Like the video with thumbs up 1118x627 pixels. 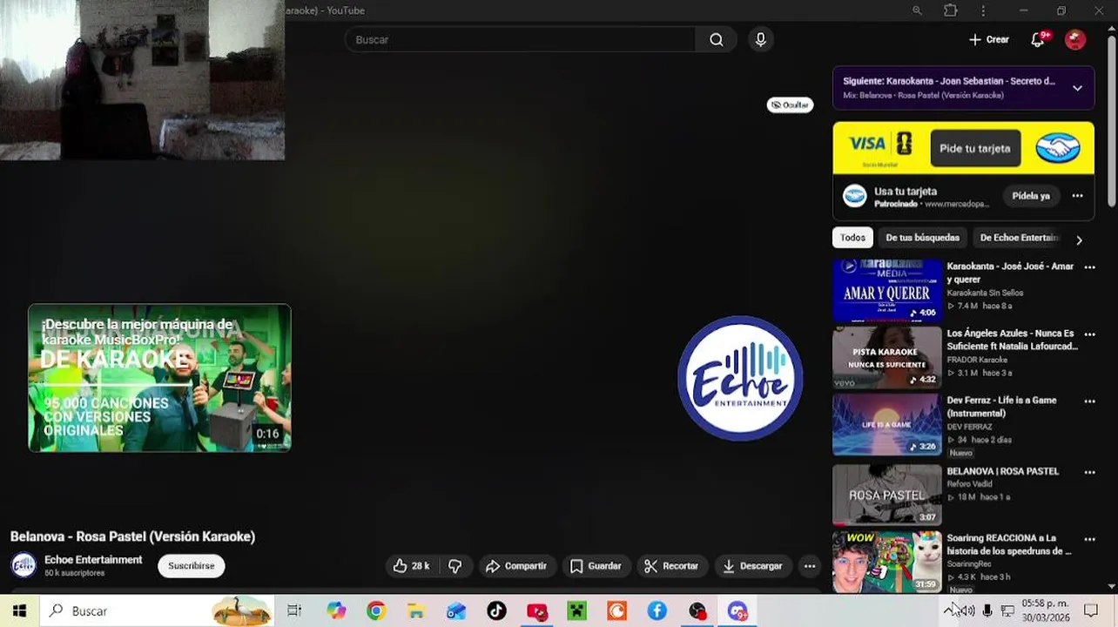[x=412, y=566]
